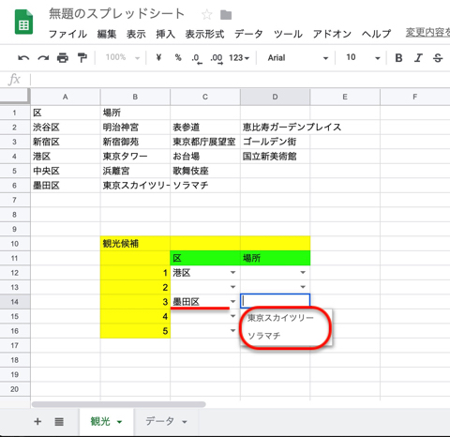Decrease decimal places button
The image size is (450, 437).
pyautogui.click(x=197, y=58)
